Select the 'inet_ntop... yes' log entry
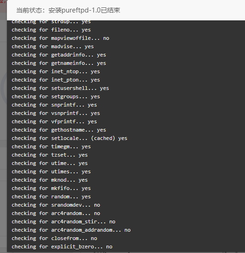 pyautogui.click(x=55, y=72)
